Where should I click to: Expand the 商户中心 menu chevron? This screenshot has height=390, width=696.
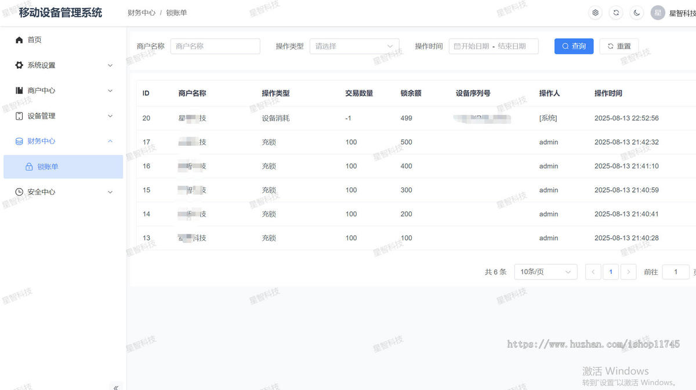point(110,90)
